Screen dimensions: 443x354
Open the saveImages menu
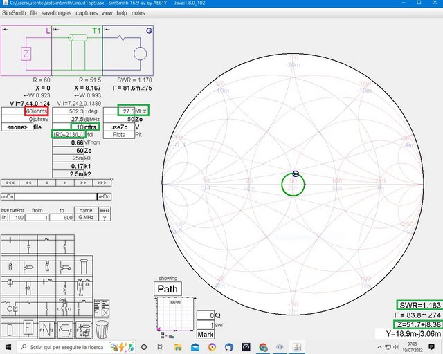pyautogui.click(x=56, y=13)
